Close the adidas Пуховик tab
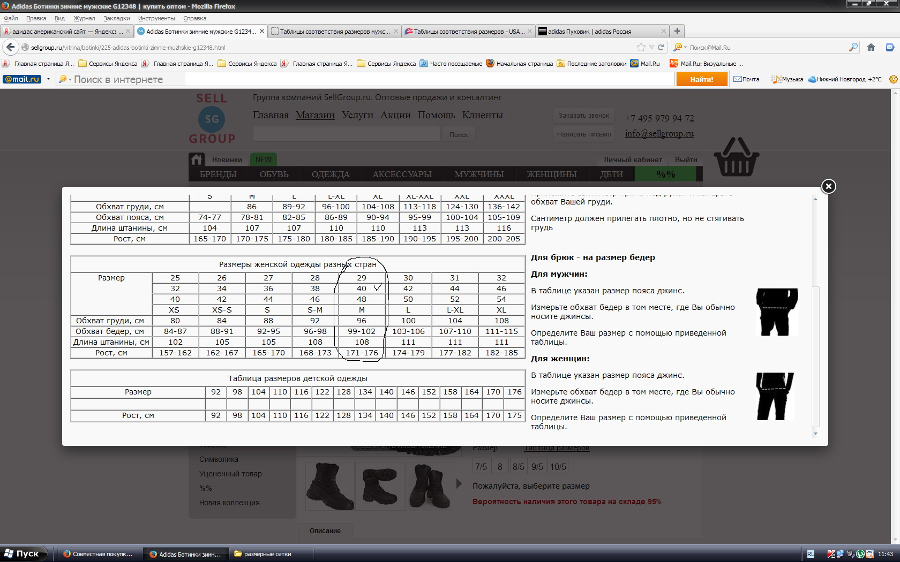This screenshot has width=900, height=562. click(664, 31)
